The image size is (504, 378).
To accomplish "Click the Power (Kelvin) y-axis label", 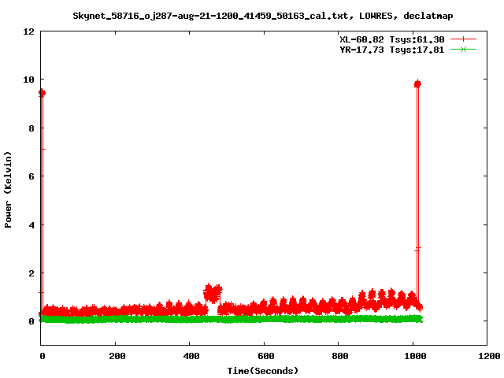I will coord(8,190).
